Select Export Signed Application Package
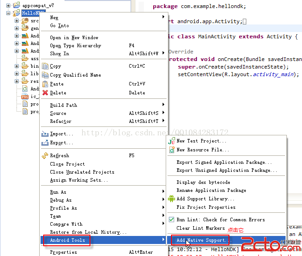The height and width of the screenshot is (256, 302). (x=224, y=162)
